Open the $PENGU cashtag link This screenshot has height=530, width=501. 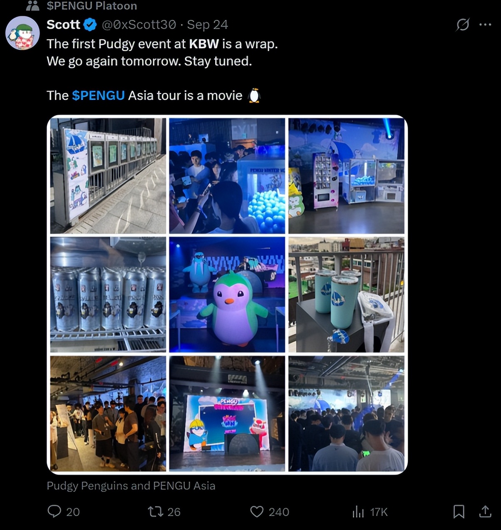[98, 95]
